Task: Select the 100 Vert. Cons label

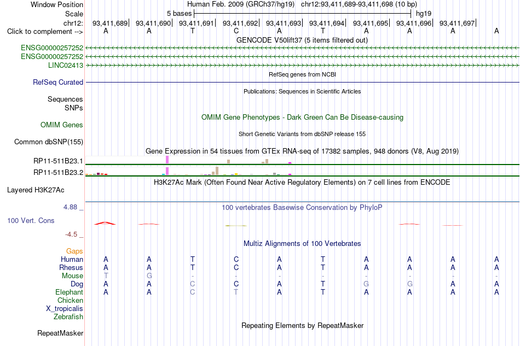Action: [x=31, y=220]
